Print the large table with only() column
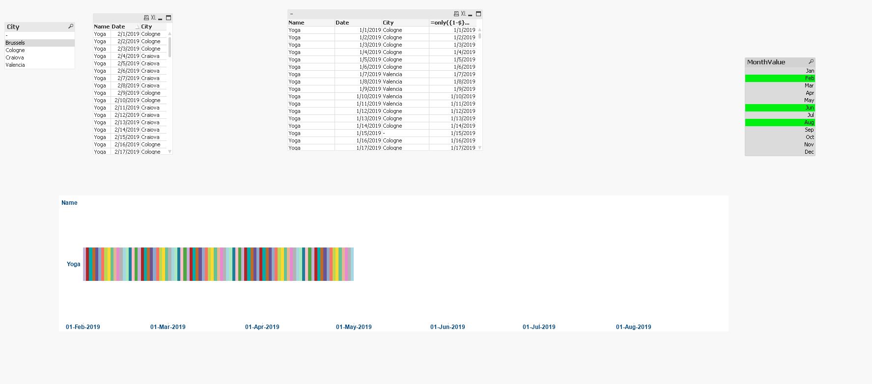This screenshot has height=384, width=872. 456,14
